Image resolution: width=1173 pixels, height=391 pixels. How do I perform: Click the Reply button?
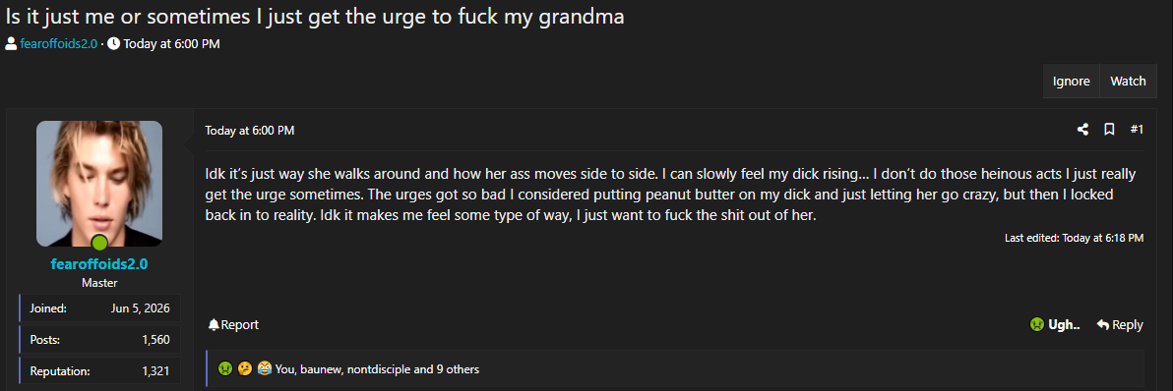point(1120,324)
